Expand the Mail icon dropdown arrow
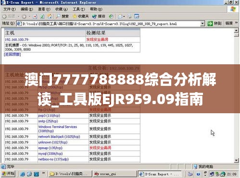Image resolution: width=240 pixels, height=178 pixels. pyautogui.click(x=124, y=16)
